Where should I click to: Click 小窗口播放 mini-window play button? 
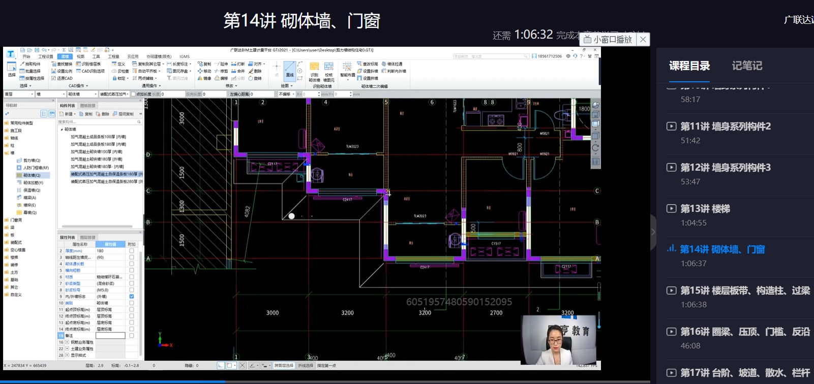tap(608, 39)
